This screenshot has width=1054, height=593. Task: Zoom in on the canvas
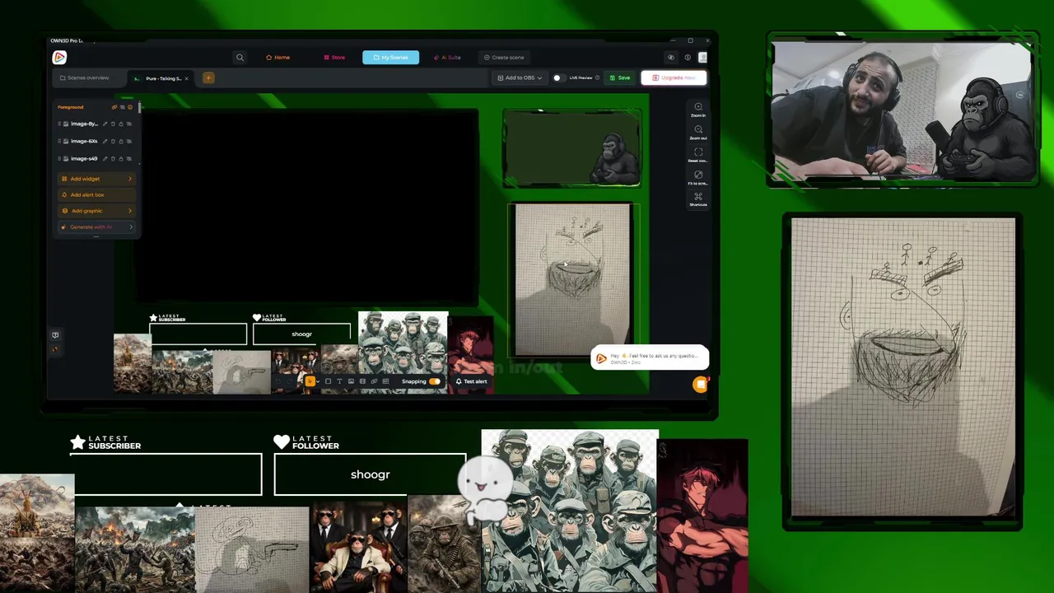pyautogui.click(x=698, y=109)
